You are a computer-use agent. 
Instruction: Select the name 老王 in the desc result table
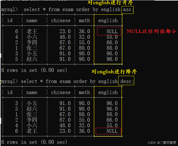[x=32, y=131]
